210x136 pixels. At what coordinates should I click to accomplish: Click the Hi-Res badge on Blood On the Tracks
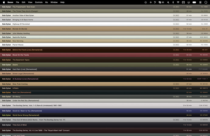coord(176,55)
